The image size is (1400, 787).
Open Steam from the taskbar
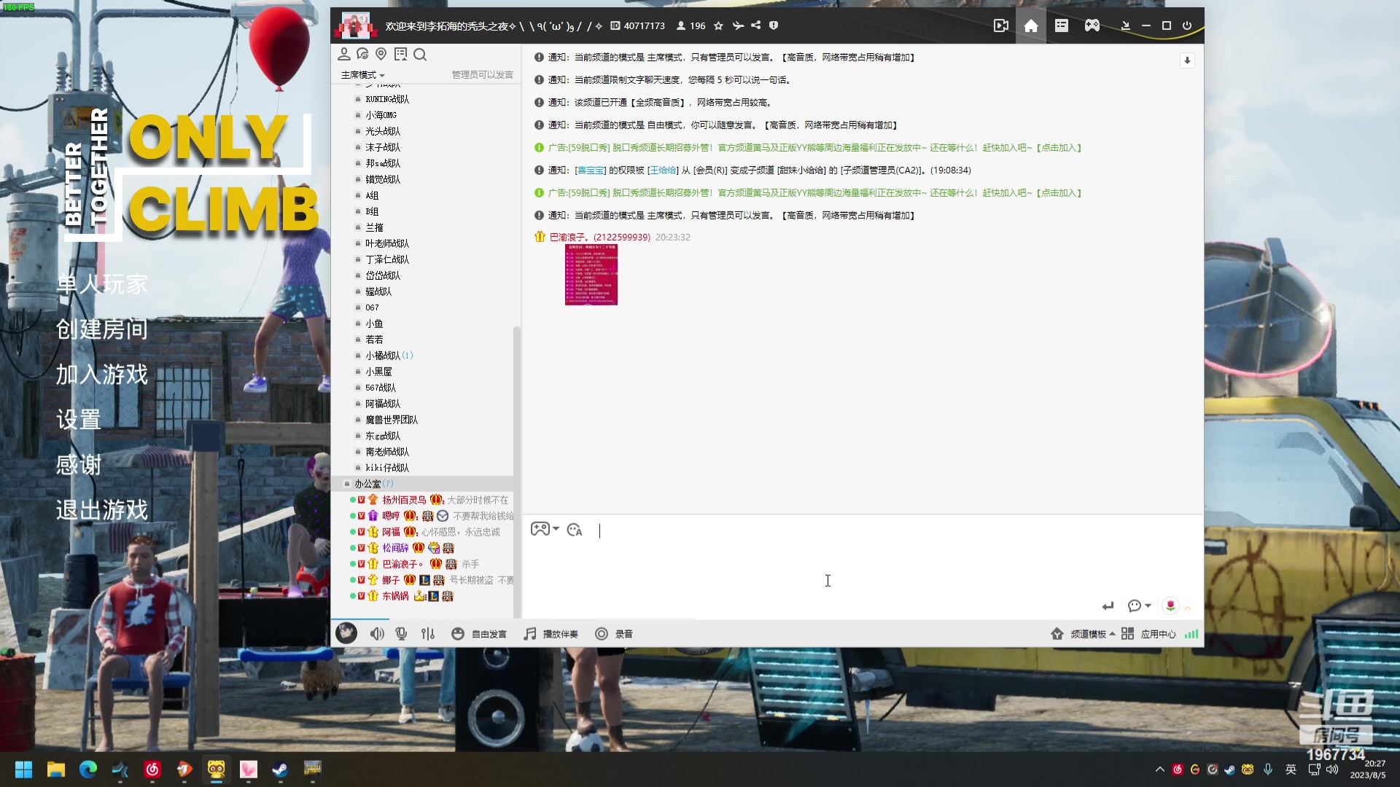pyautogui.click(x=281, y=769)
